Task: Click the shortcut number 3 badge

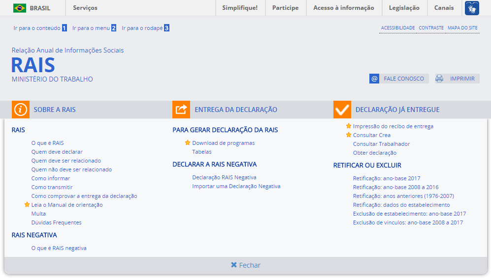Action: click(x=166, y=28)
